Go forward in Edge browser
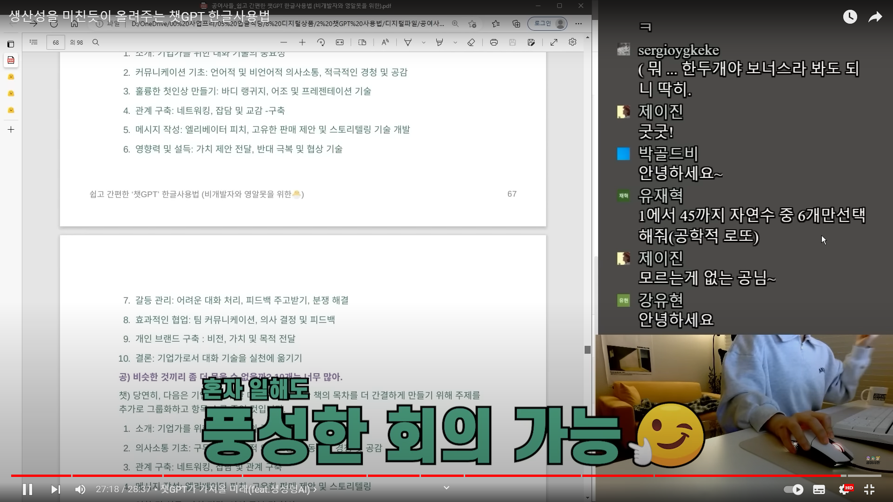The height and width of the screenshot is (502, 893). pyautogui.click(x=33, y=23)
